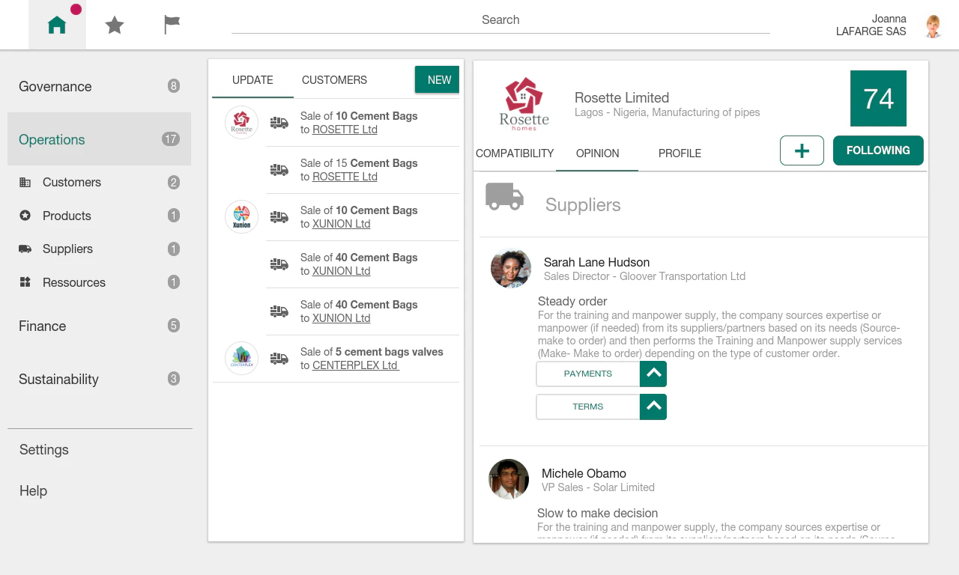The height and width of the screenshot is (575, 959).
Task: Open the PROFILE tab
Action: point(680,153)
